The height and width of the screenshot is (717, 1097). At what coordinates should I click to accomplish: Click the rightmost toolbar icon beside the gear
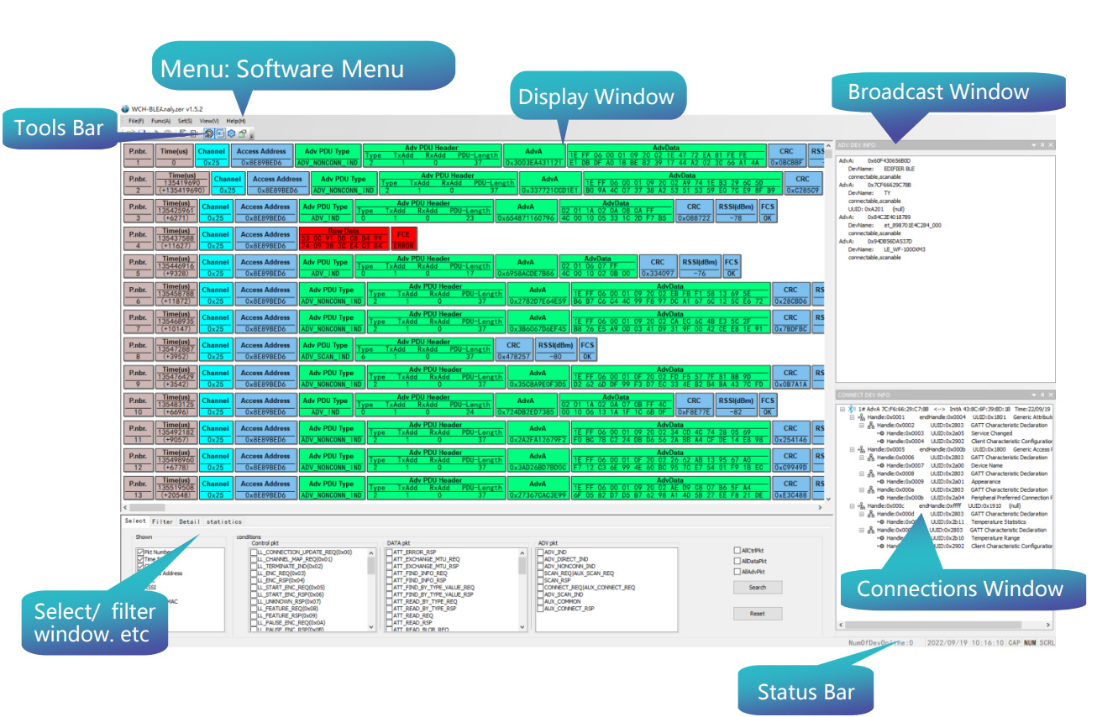point(242,133)
